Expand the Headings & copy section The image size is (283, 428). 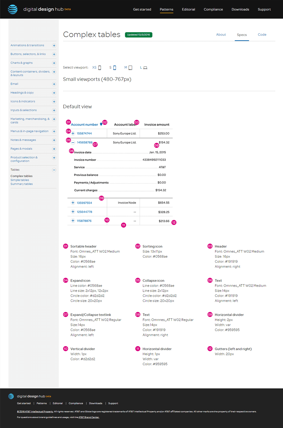pyautogui.click(x=54, y=93)
